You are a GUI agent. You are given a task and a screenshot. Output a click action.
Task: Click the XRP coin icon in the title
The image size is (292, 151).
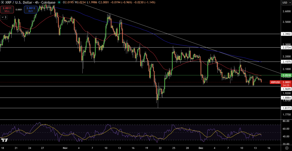click(3, 2)
